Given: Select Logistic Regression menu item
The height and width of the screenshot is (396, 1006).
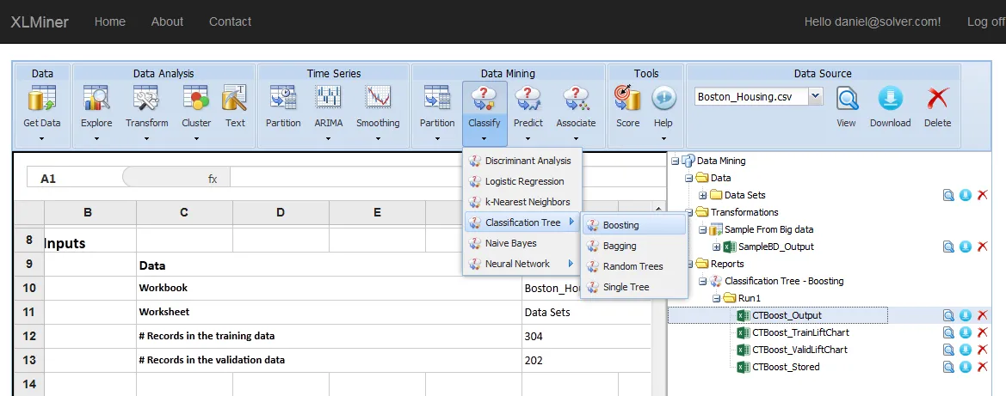Looking at the screenshot, I should (522, 181).
